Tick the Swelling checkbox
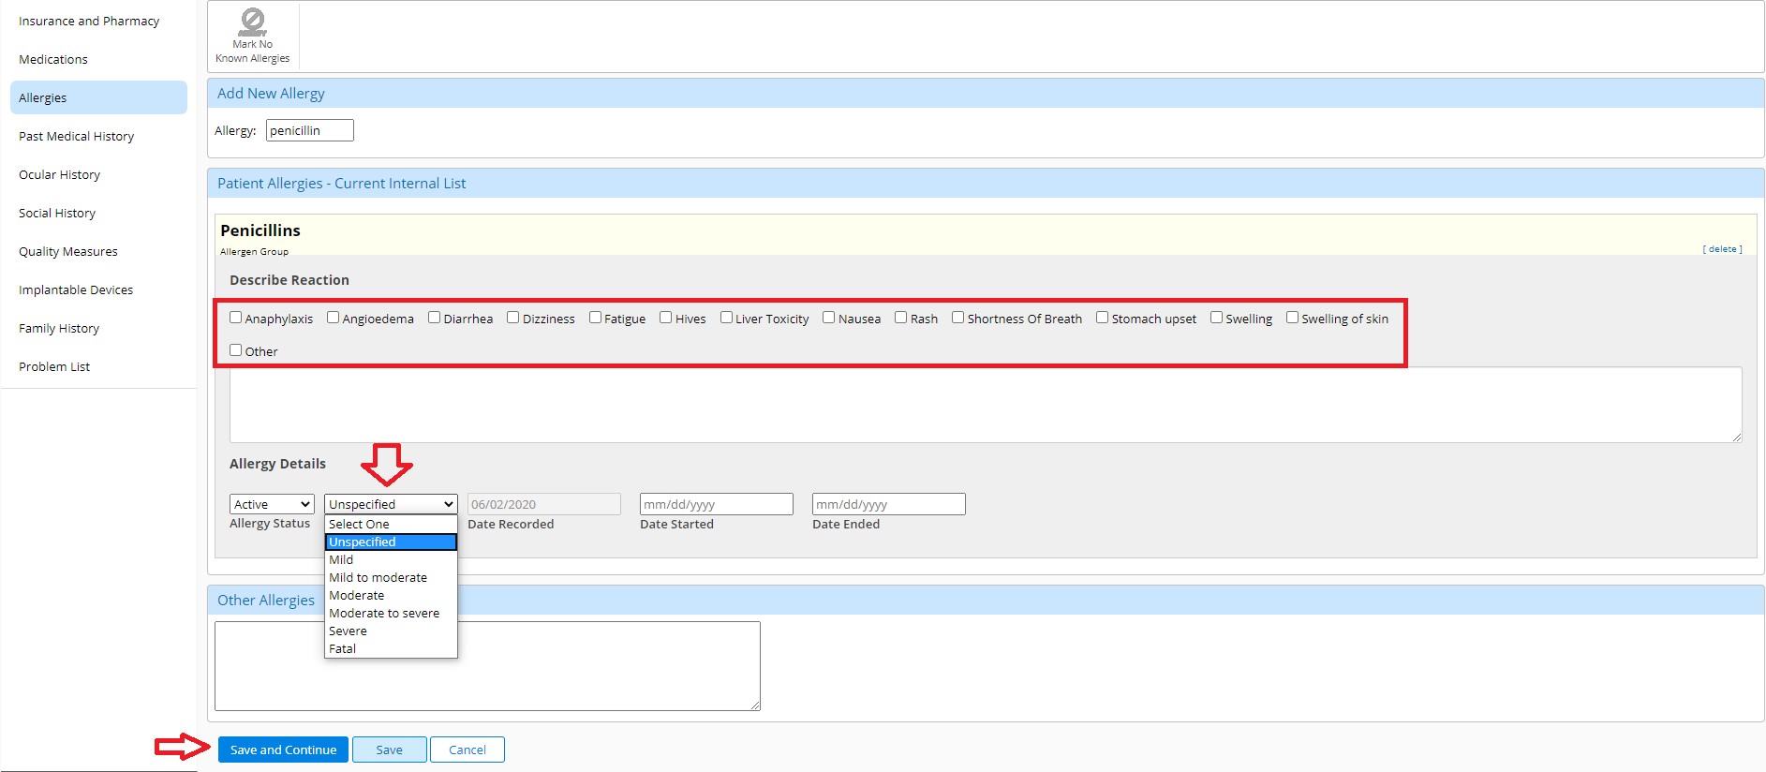The height and width of the screenshot is (772, 1766). pos(1216,318)
